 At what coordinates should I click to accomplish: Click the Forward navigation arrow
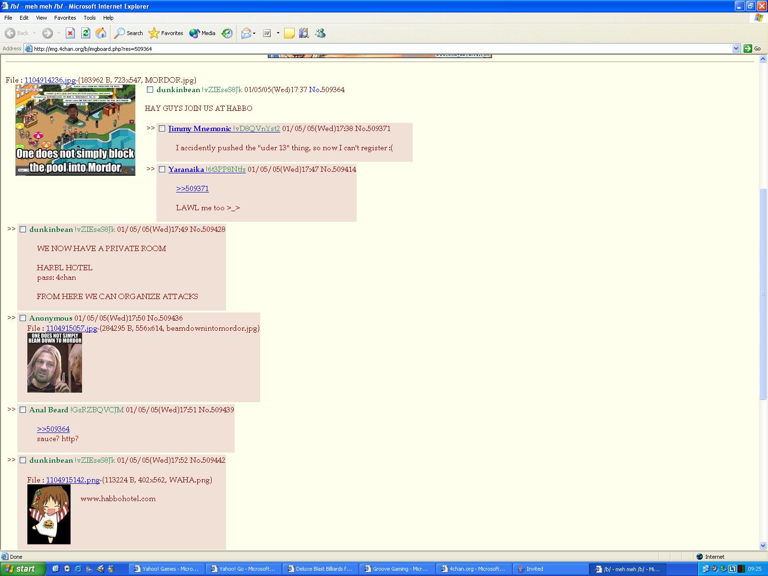click(x=47, y=33)
